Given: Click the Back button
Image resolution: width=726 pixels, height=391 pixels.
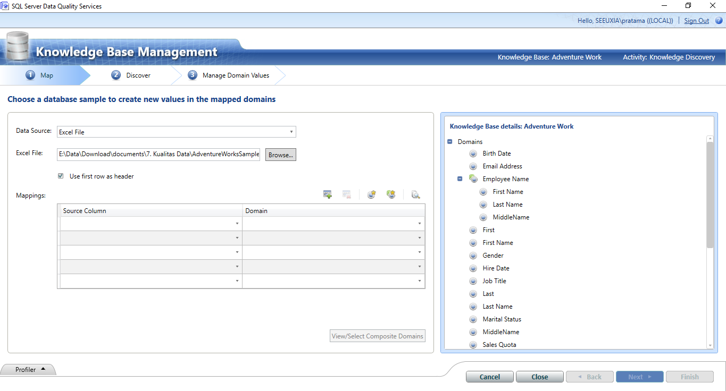Looking at the screenshot, I should 590,377.
